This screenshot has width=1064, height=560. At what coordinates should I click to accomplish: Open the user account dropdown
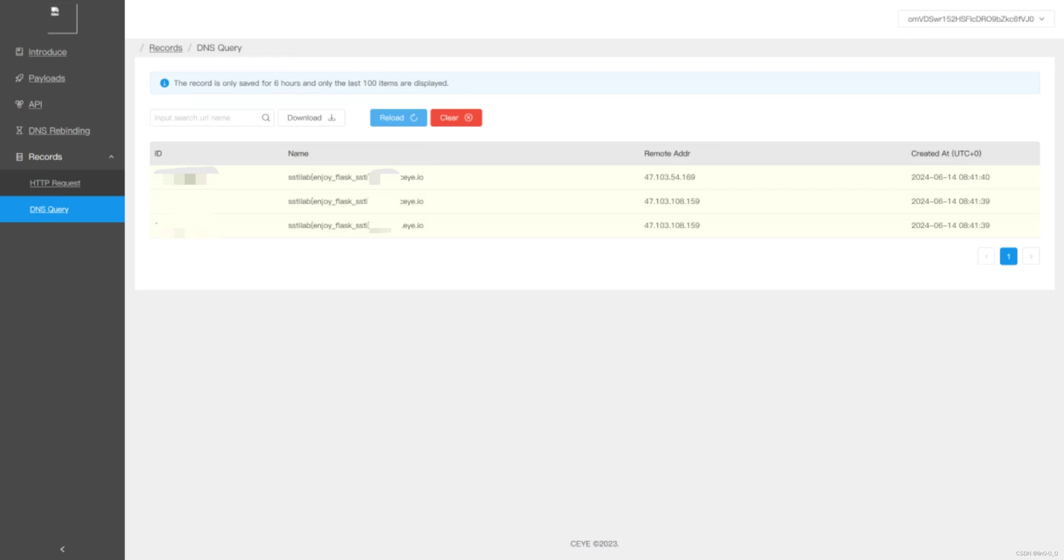(x=975, y=19)
